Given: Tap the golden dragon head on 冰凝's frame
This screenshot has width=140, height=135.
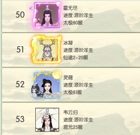Looking at the screenshot, I should 39,37.
